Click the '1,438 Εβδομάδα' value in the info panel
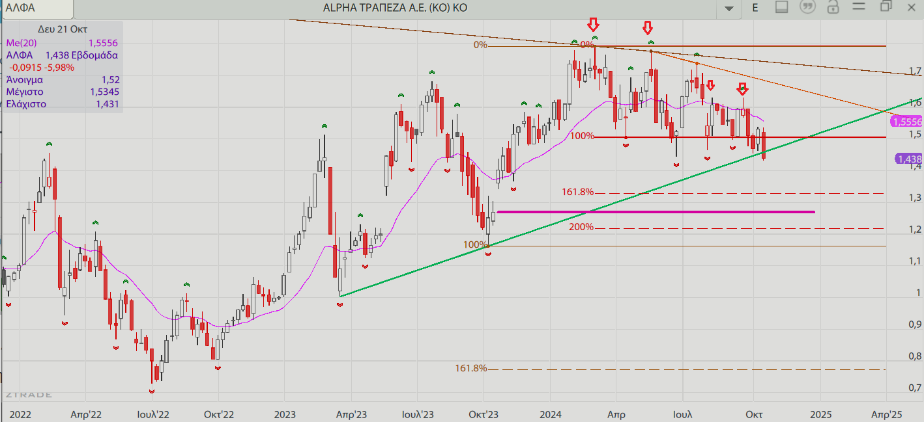This screenshot has width=924, height=422. 81,55
